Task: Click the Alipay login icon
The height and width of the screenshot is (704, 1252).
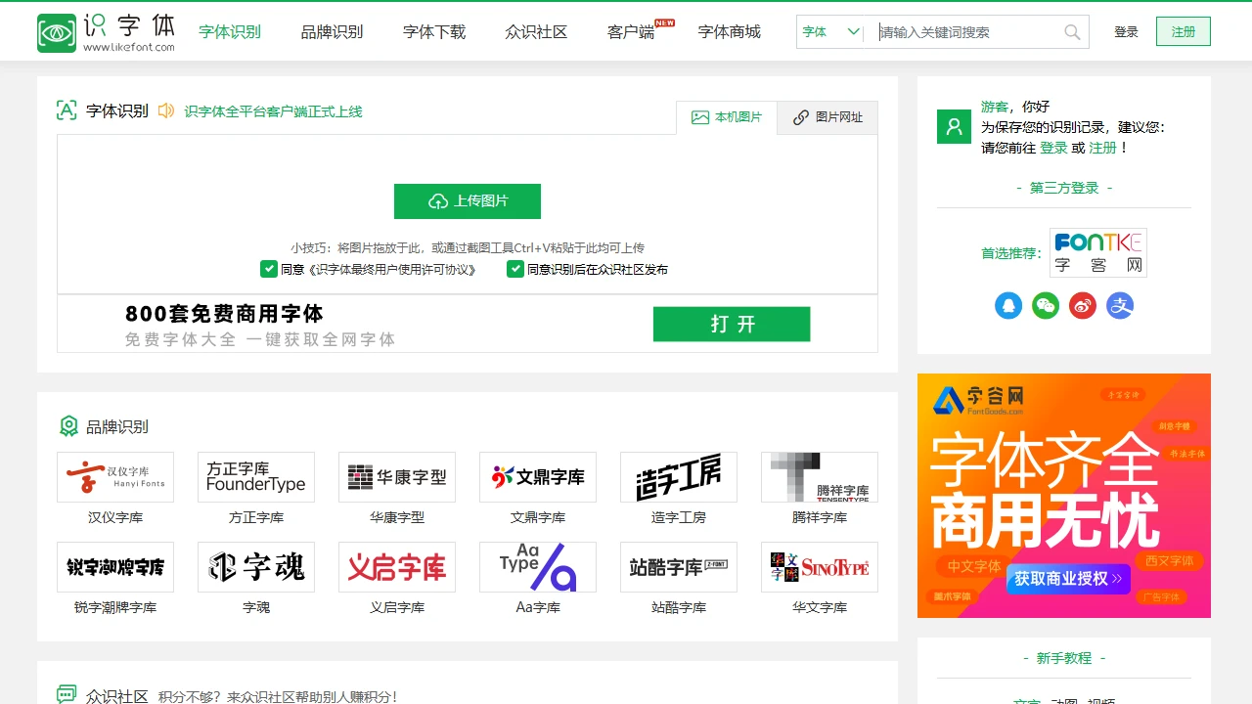Action: (1119, 305)
